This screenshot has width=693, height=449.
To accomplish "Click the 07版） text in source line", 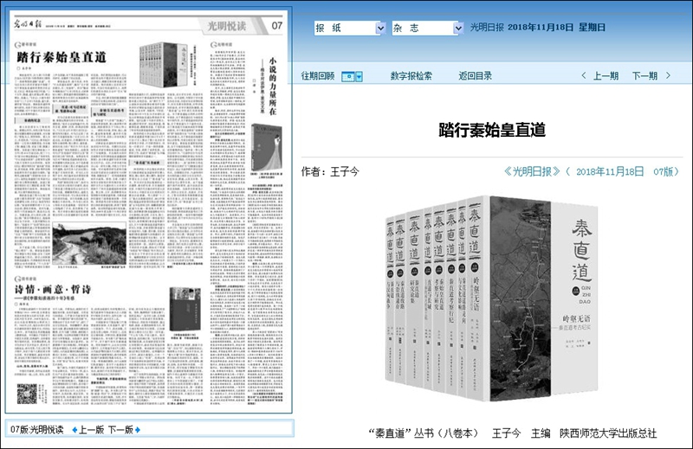I will click(x=666, y=172).
